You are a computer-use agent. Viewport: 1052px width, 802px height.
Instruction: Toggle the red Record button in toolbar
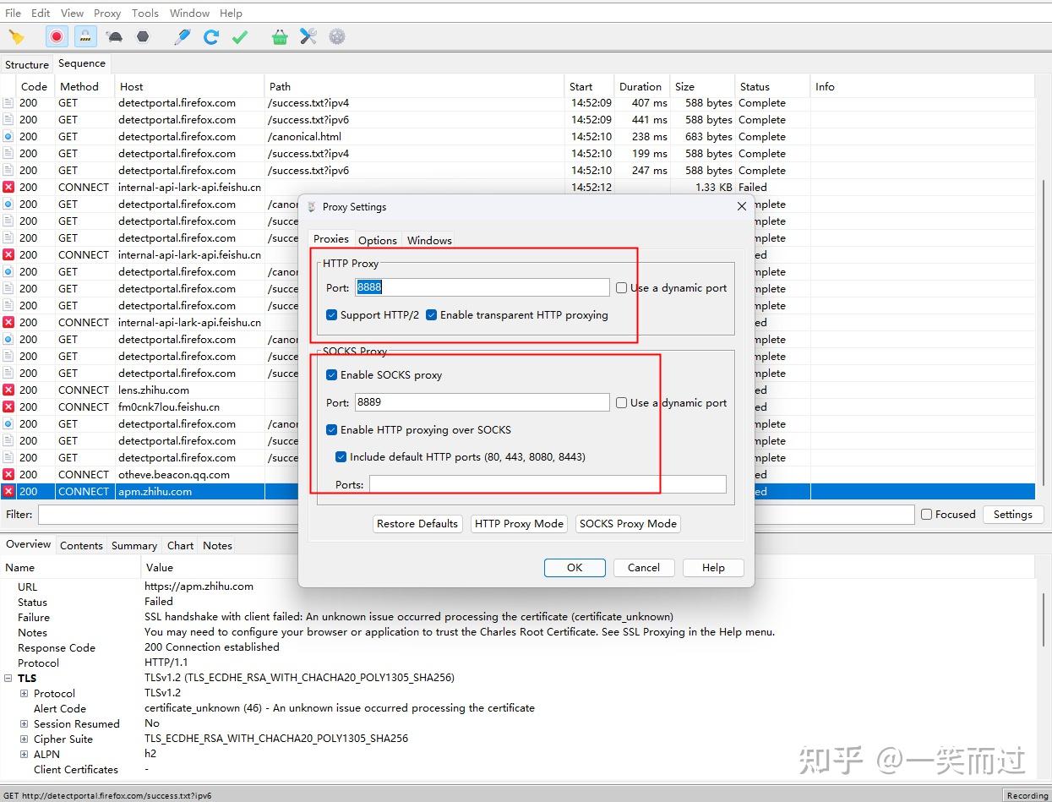tap(57, 36)
